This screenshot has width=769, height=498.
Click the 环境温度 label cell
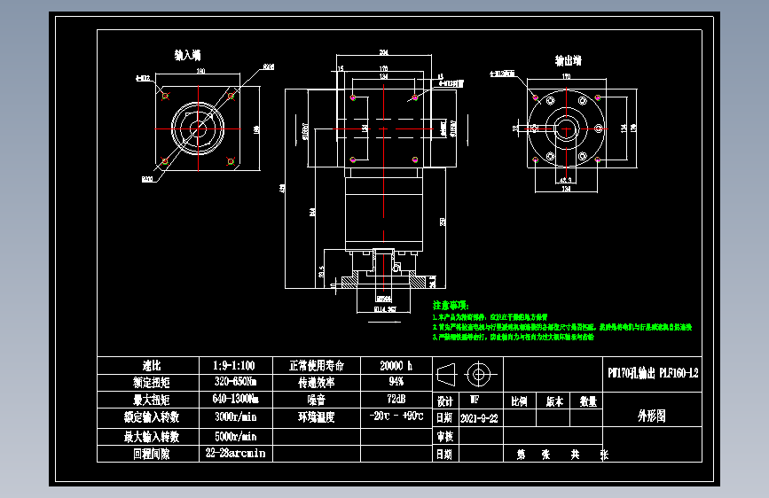click(317, 417)
